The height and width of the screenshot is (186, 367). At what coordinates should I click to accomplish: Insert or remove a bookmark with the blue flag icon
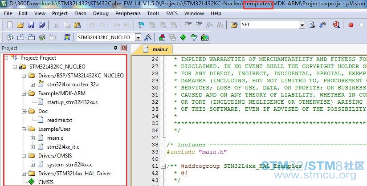point(141,25)
